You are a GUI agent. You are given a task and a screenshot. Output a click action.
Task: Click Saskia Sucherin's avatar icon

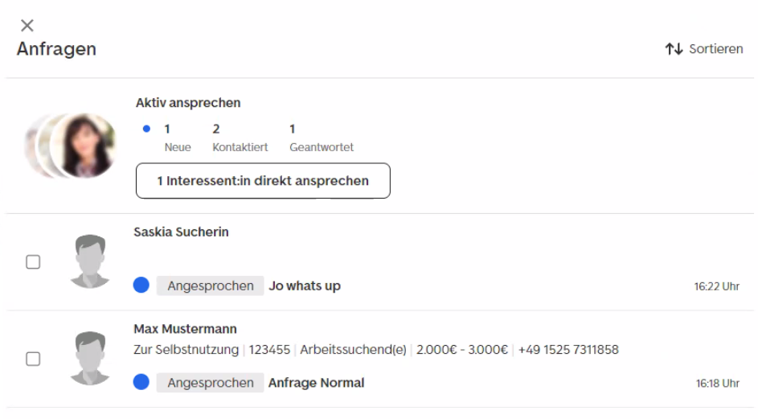90,261
